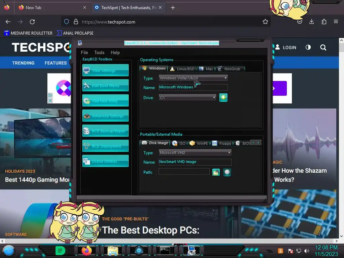Switch to the Floppy media tab
Viewport: 344px width, 258px height.
[x=222, y=143]
